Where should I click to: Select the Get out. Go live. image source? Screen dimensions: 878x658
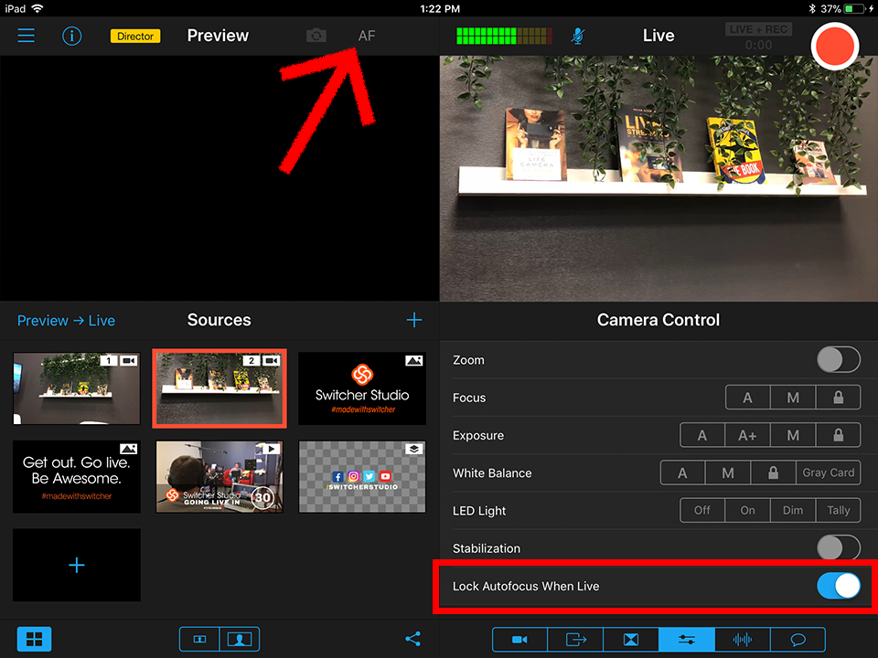coord(77,477)
